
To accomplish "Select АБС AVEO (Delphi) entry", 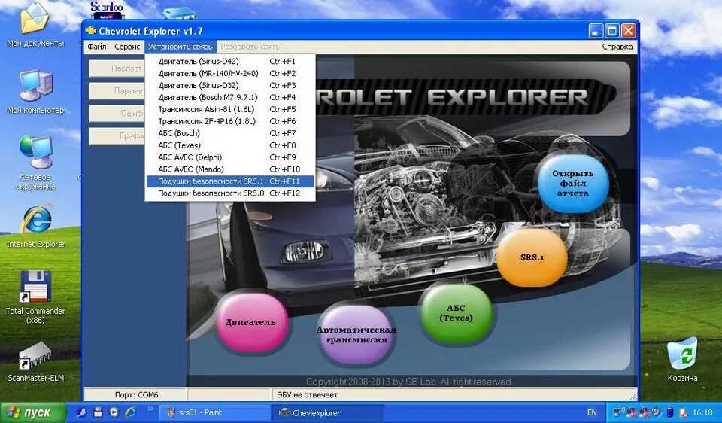I will click(x=230, y=157).
